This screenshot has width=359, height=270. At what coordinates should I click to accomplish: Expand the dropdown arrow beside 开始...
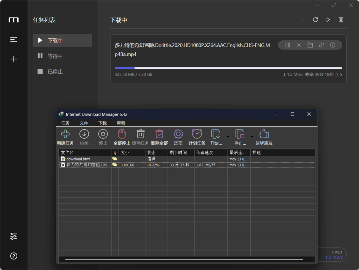pyautogui.click(x=228, y=136)
